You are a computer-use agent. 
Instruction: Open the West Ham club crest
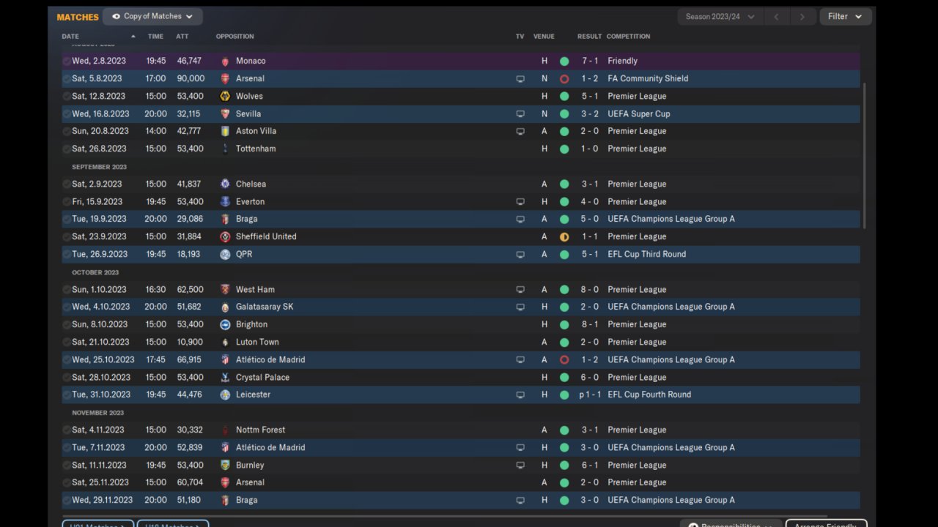click(x=225, y=289)
